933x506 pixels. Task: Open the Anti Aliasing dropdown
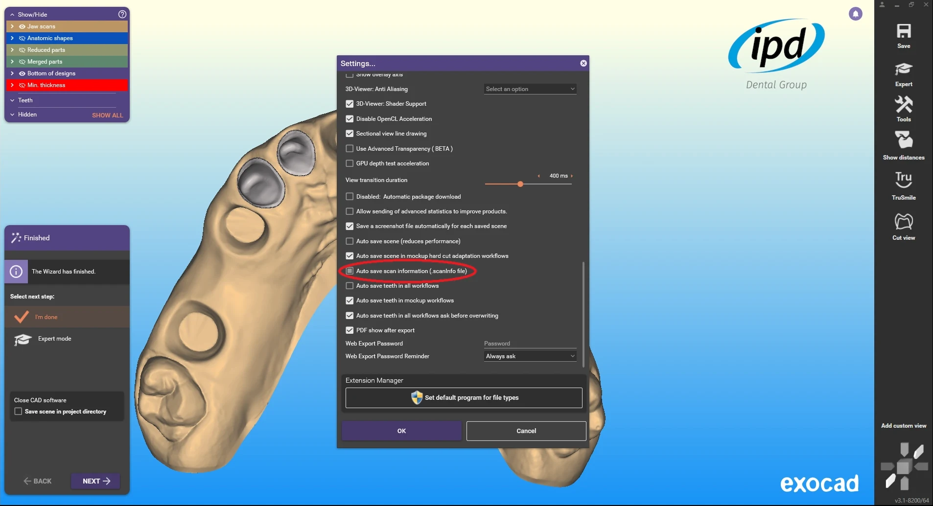(x=530, y=89)
